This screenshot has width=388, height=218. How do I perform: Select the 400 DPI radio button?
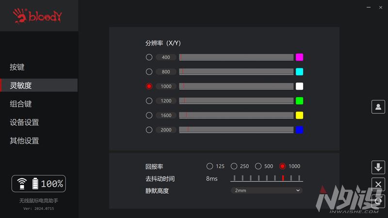click(149, 57)
